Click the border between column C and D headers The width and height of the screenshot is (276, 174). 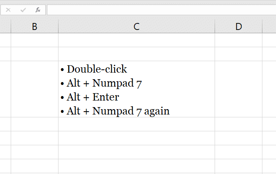point(215,26)
